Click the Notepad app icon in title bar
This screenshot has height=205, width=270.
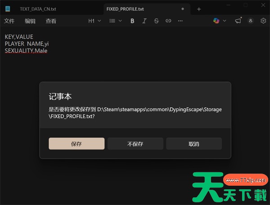(8, 9)
